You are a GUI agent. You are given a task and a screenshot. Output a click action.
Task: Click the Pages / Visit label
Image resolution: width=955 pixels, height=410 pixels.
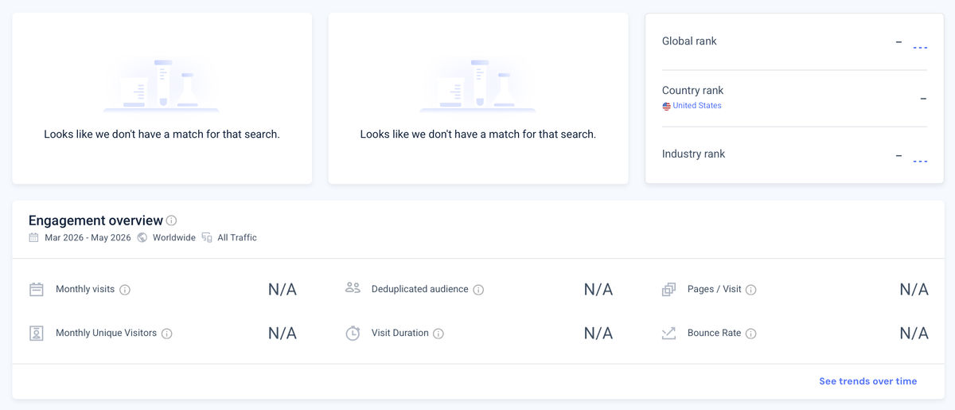[714, 289]
